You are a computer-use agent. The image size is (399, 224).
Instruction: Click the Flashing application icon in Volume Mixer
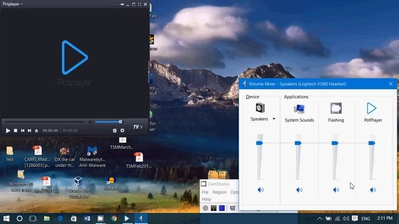pyautogui.click(x=336, y=108)
